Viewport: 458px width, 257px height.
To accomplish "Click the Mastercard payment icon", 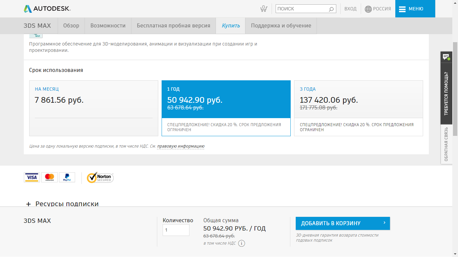I will pyautogui.click(x=49, y=177).
